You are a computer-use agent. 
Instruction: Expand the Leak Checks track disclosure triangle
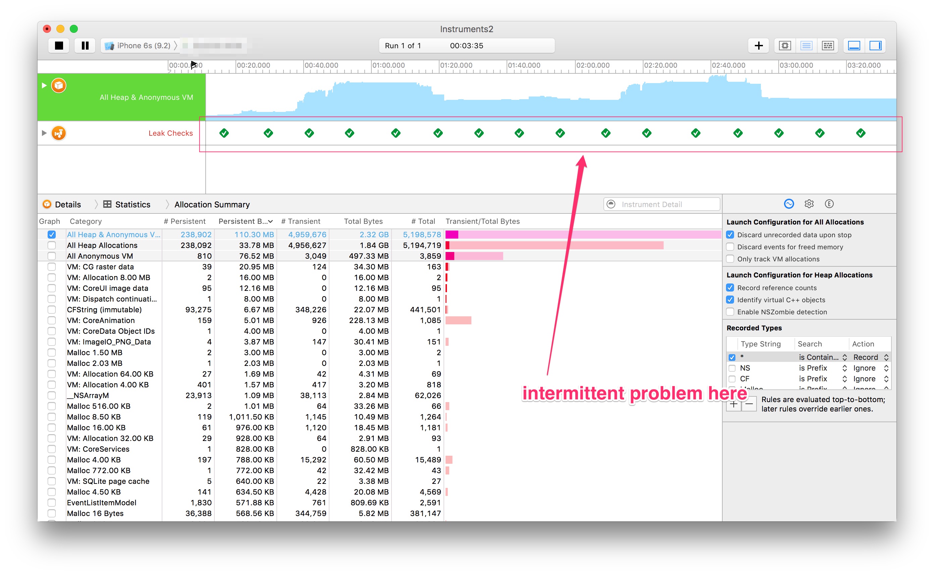pyautogui.click(x=44, y=133)
